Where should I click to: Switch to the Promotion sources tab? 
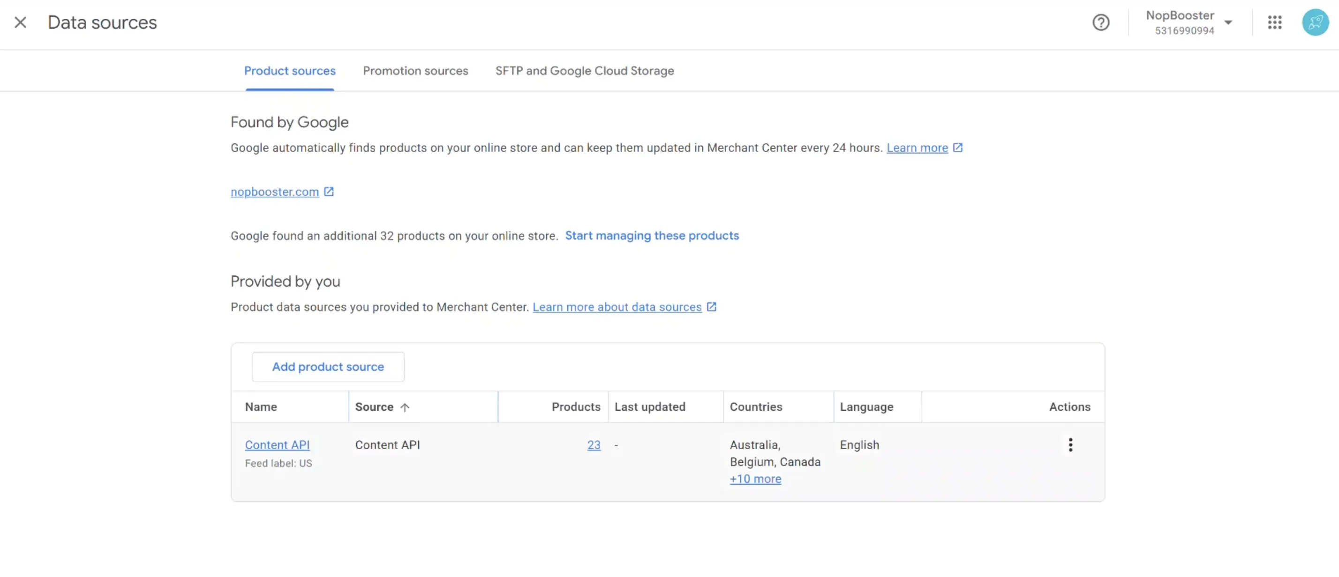point(415,71)
